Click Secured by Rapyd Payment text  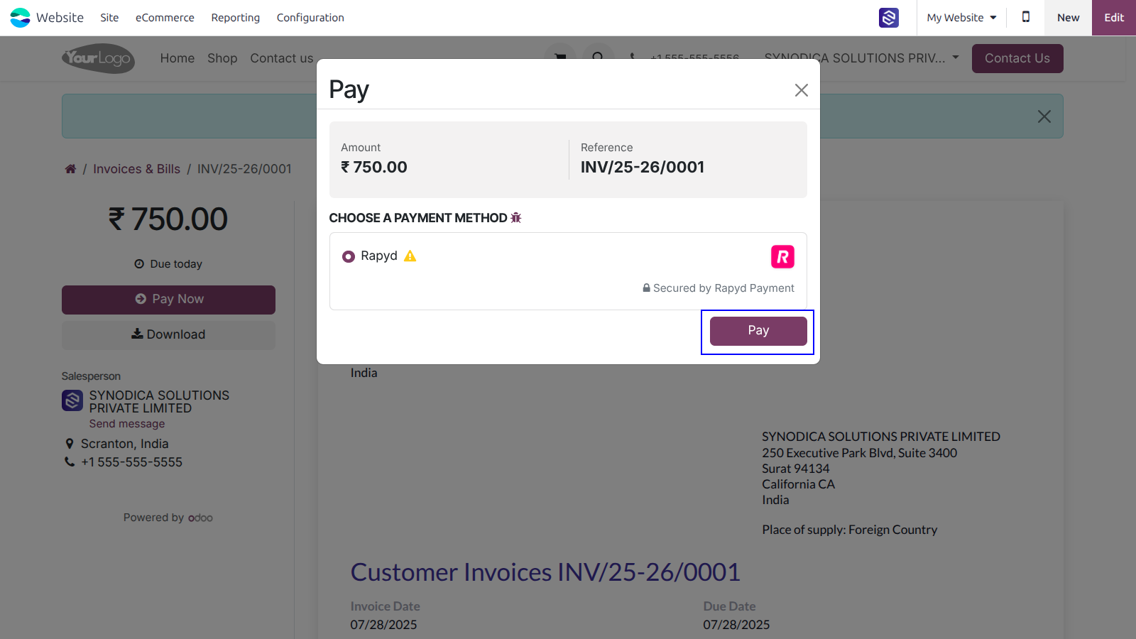click(x=723, y=288)
